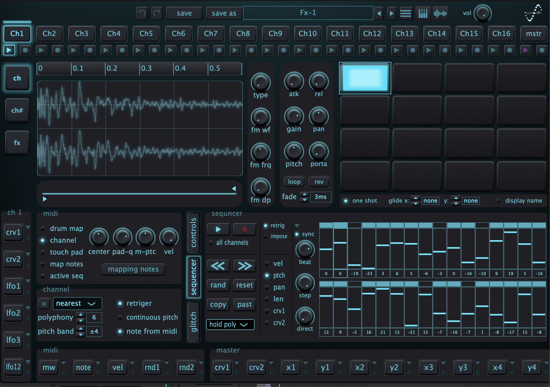This screenshot has width=550, height=387.
Task: Switch to the glitch vertical tab
Action: click(x=194, y=322)
